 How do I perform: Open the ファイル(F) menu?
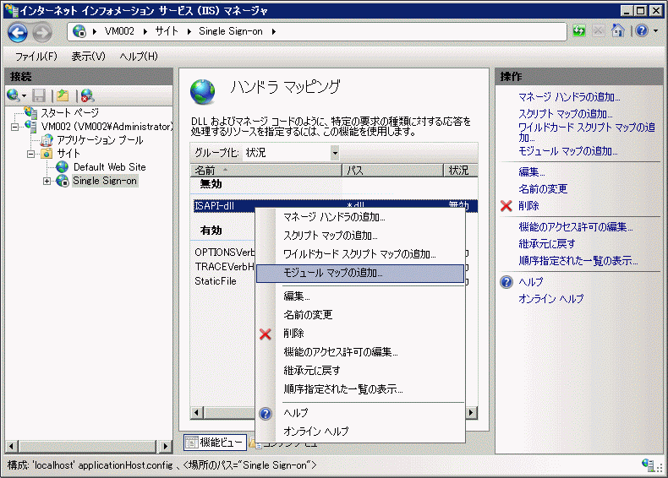click(x=36, y=57)
